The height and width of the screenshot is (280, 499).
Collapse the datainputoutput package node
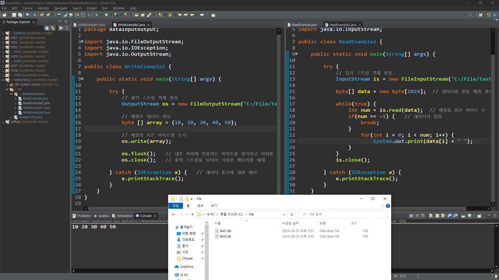pyautogui.click(x=11, y=94)
